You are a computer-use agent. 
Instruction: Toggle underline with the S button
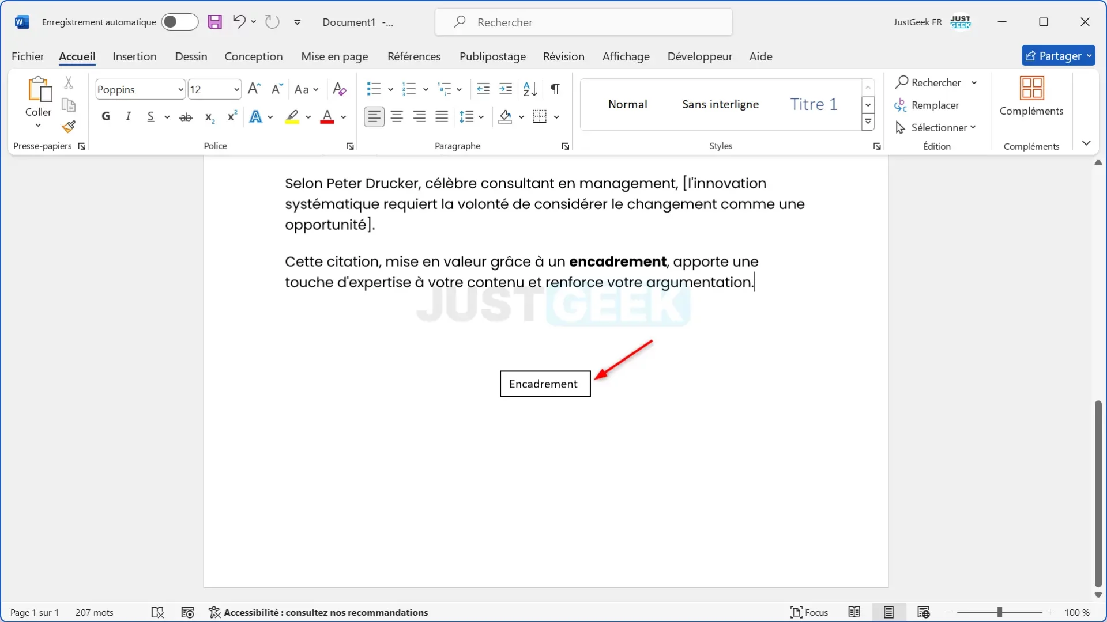coord(150,117)
